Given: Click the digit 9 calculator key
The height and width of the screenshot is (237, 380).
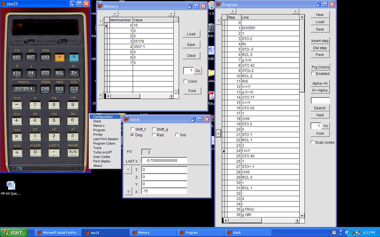Looking at the screenshot, I should coord(73,105).
